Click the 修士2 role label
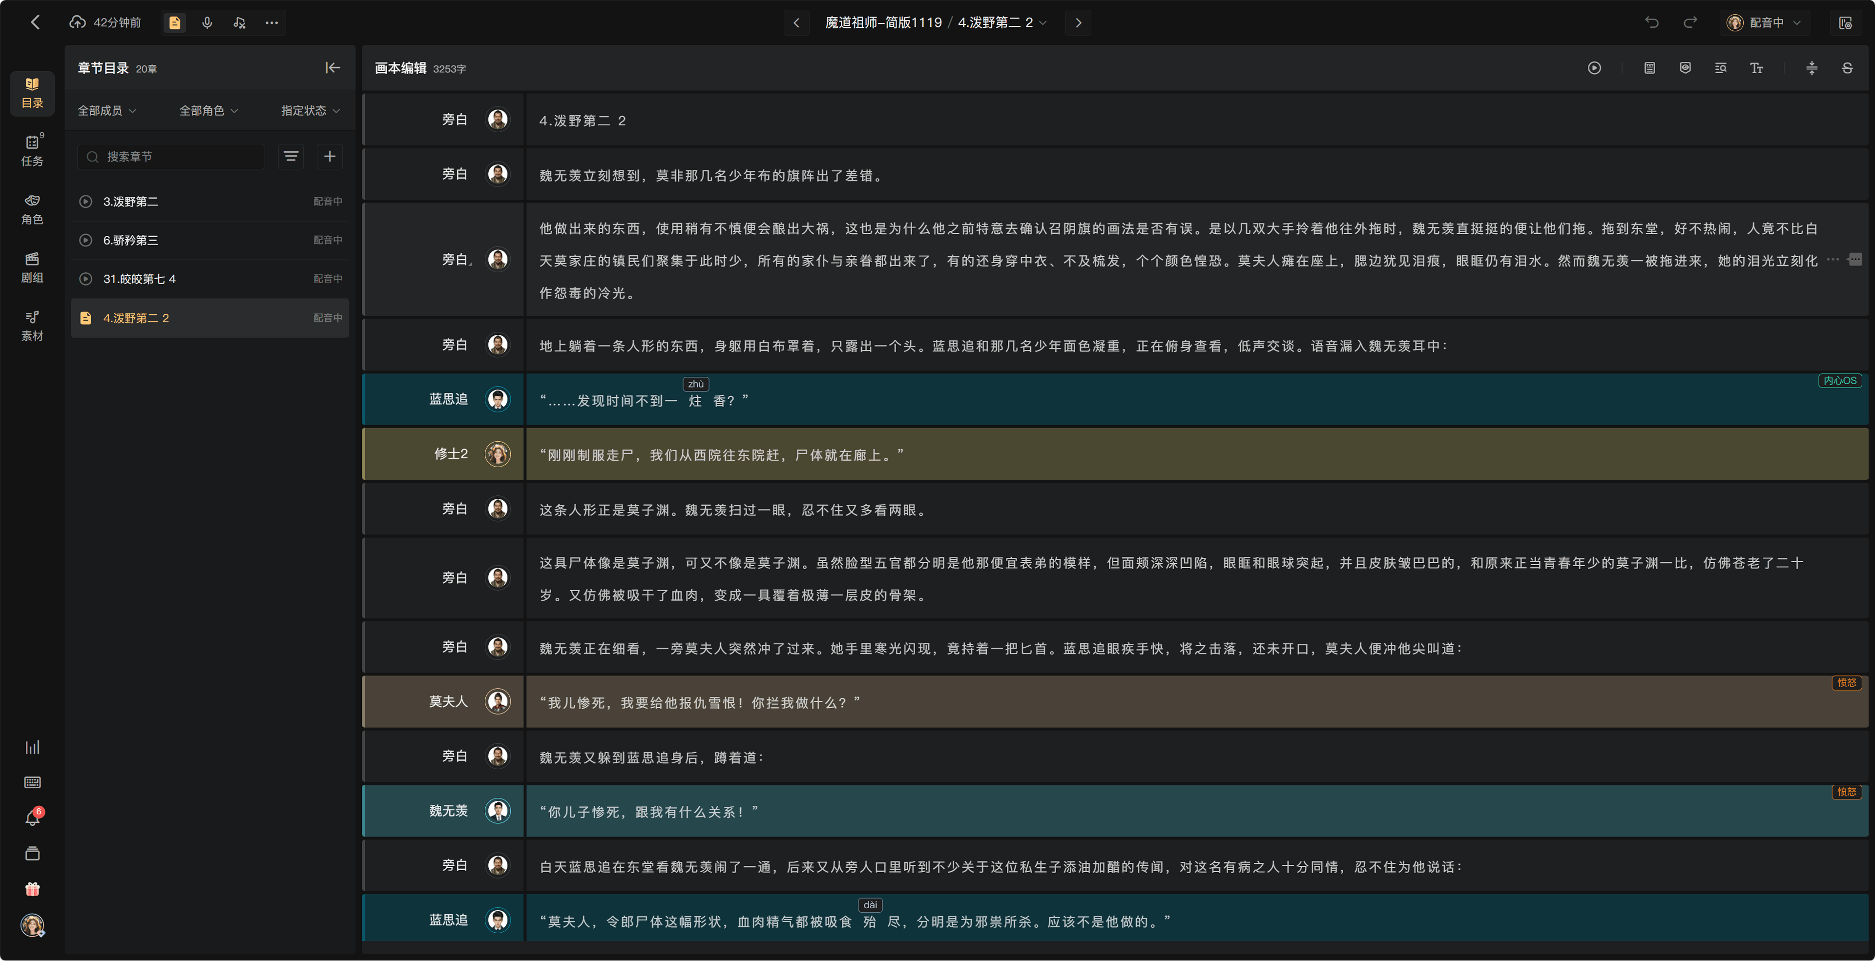The height and width of the screenshot is (961, 1875). (x=451, y=453)
